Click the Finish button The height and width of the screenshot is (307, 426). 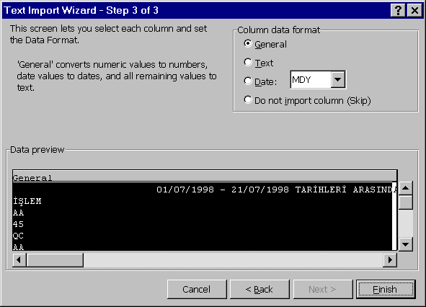(x=386, y=289)
